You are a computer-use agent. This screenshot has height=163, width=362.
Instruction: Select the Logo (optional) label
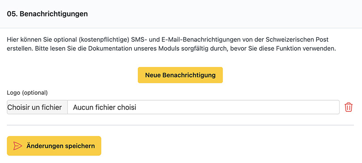click(27, 93)
